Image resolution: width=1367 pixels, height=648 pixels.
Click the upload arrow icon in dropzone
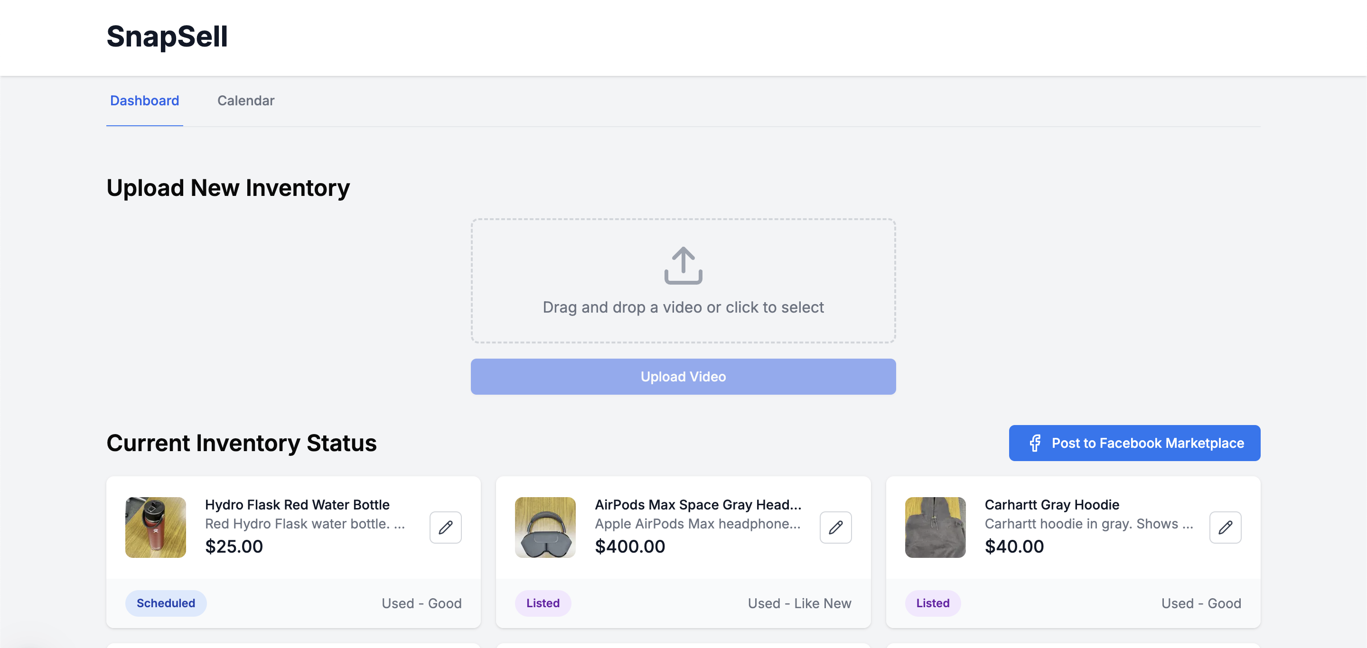tap(683, 265)
